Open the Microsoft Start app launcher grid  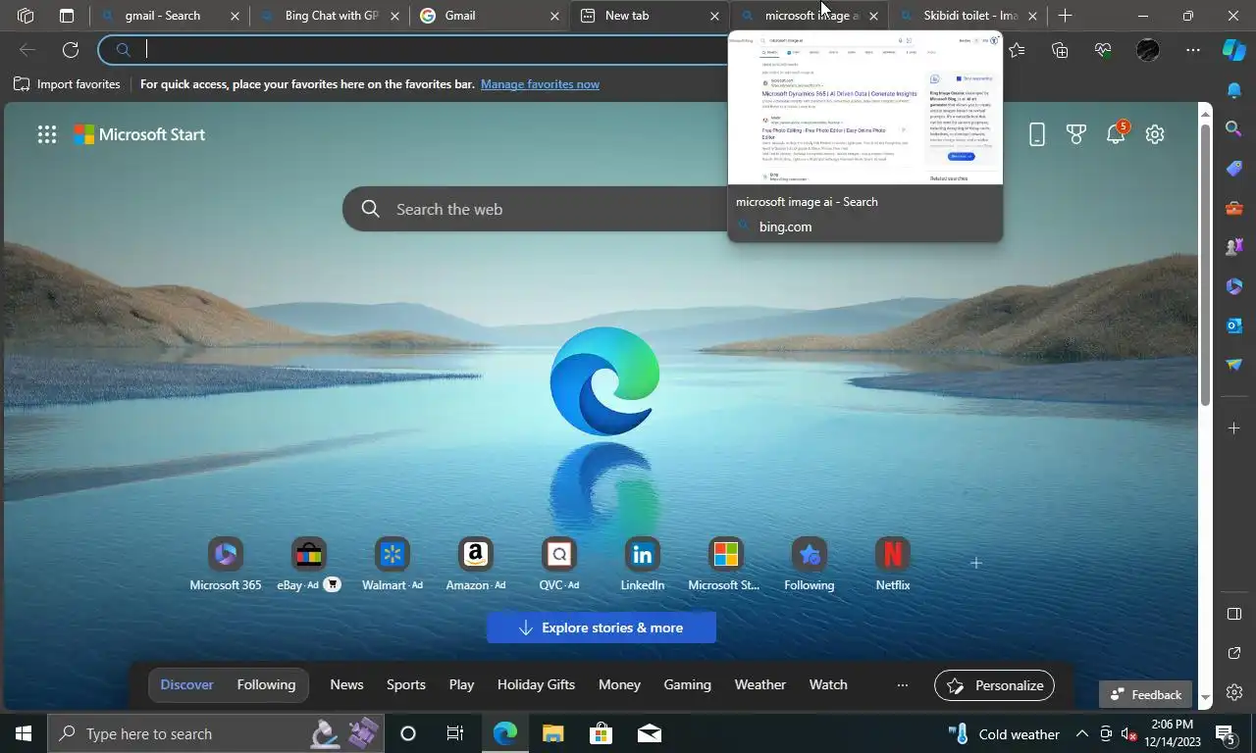pos(47,135)
